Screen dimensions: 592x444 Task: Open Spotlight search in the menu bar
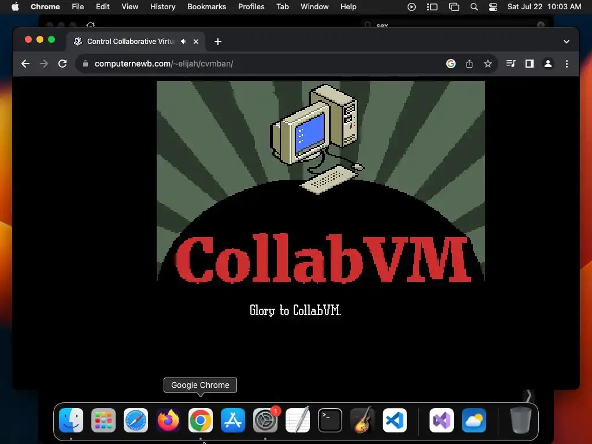click(474, 7)
